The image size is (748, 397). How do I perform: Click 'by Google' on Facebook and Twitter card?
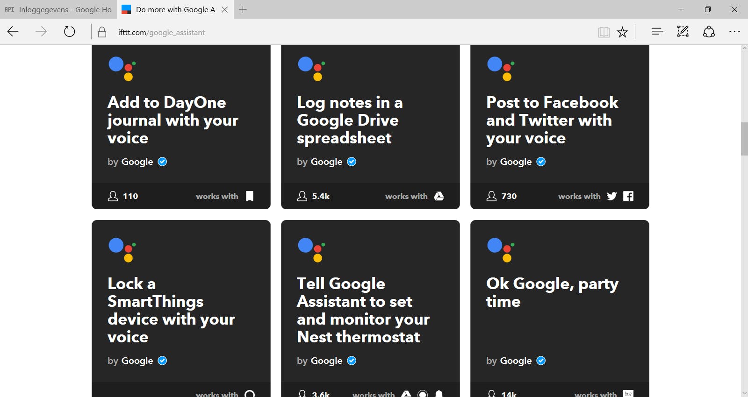tap(509, 162)
